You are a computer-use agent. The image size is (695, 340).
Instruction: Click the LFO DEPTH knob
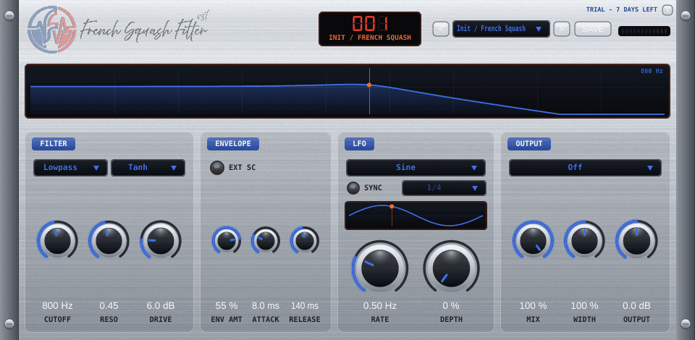pos(451,268)
